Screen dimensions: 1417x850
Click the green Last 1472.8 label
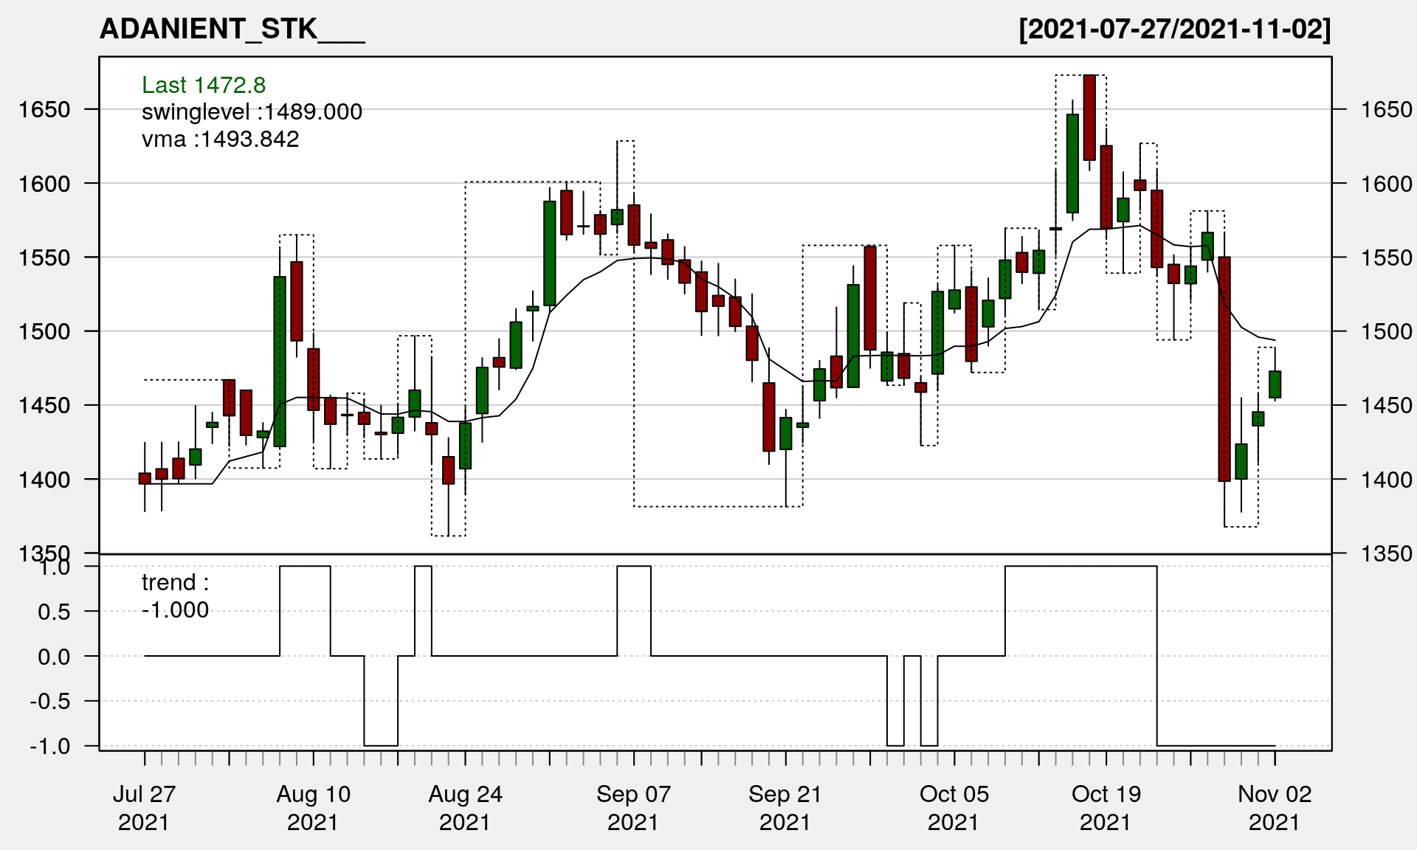pos(204,86)
